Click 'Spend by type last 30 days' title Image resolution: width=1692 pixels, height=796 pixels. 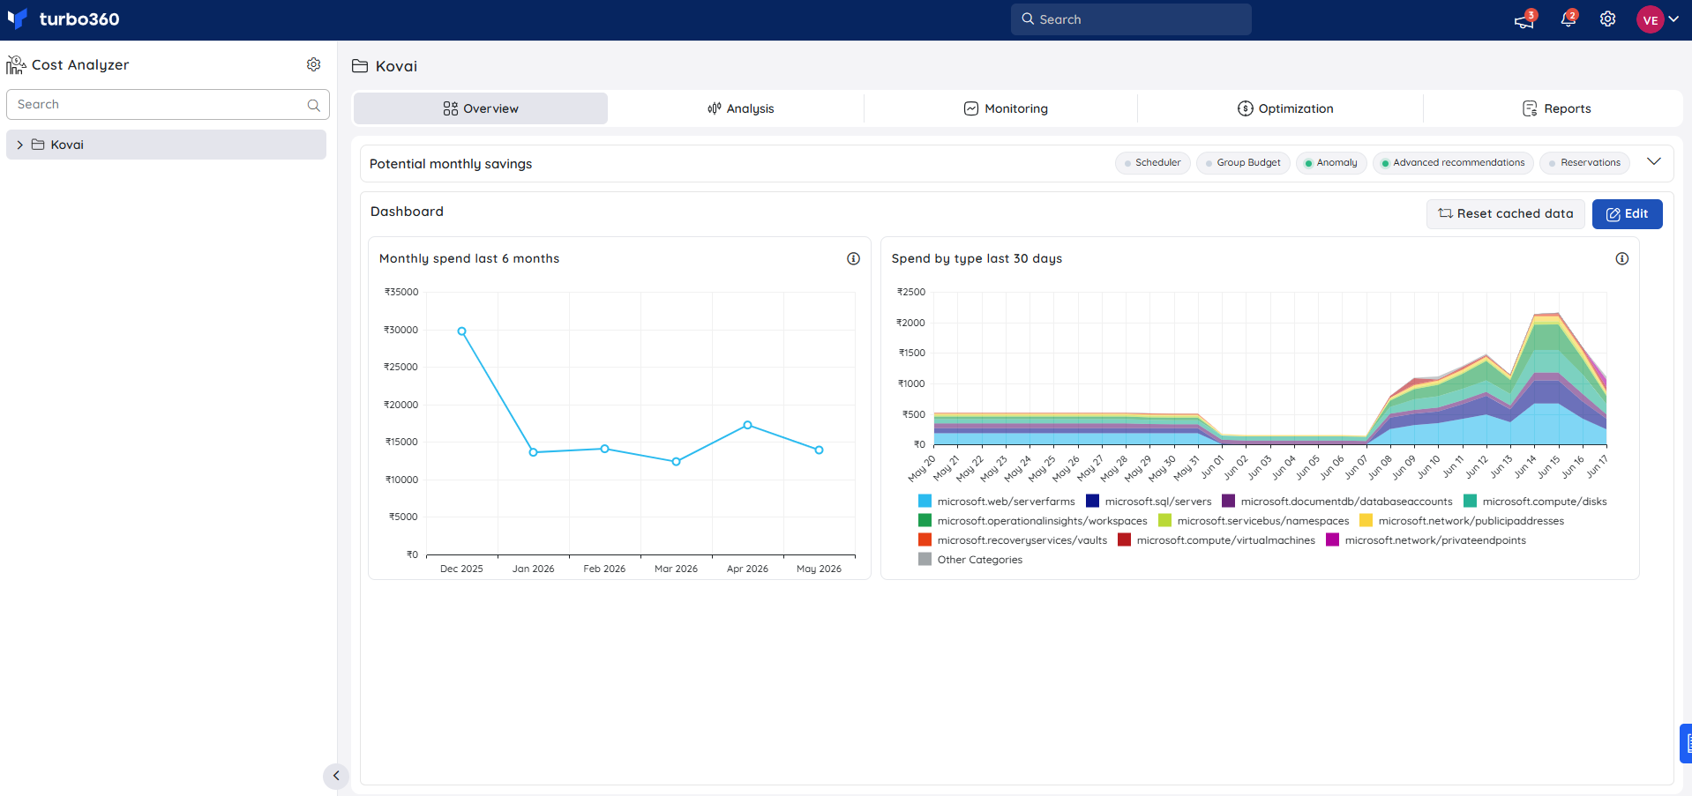point(977,258)
